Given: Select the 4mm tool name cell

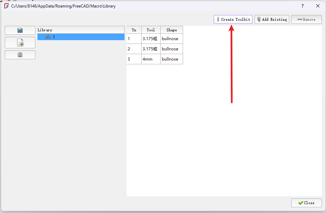Looking at the screenshot, I should [x=151, y=59].
